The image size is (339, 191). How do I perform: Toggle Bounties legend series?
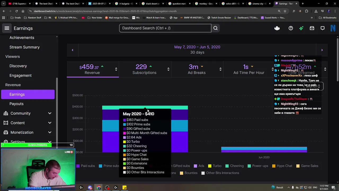pyautogui.click(x=189, y=173)
